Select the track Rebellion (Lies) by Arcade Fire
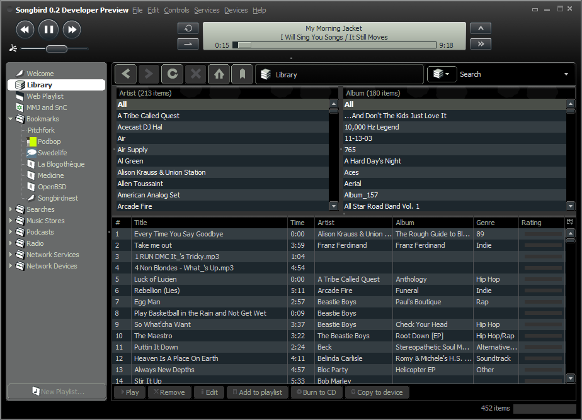This screenshot has height=420, width=582. [x=189, y=290]
